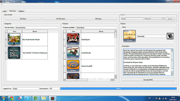
Task: Click the search text input field
Action: pos(132,19)
